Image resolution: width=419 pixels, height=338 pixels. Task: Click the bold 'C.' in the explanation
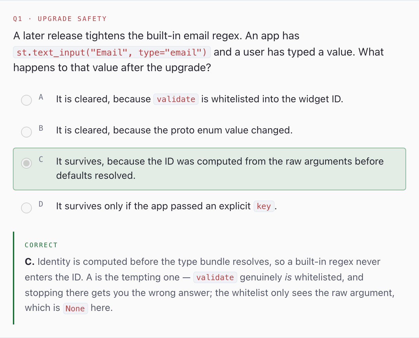pyautogui.click(x=29, y=262)
